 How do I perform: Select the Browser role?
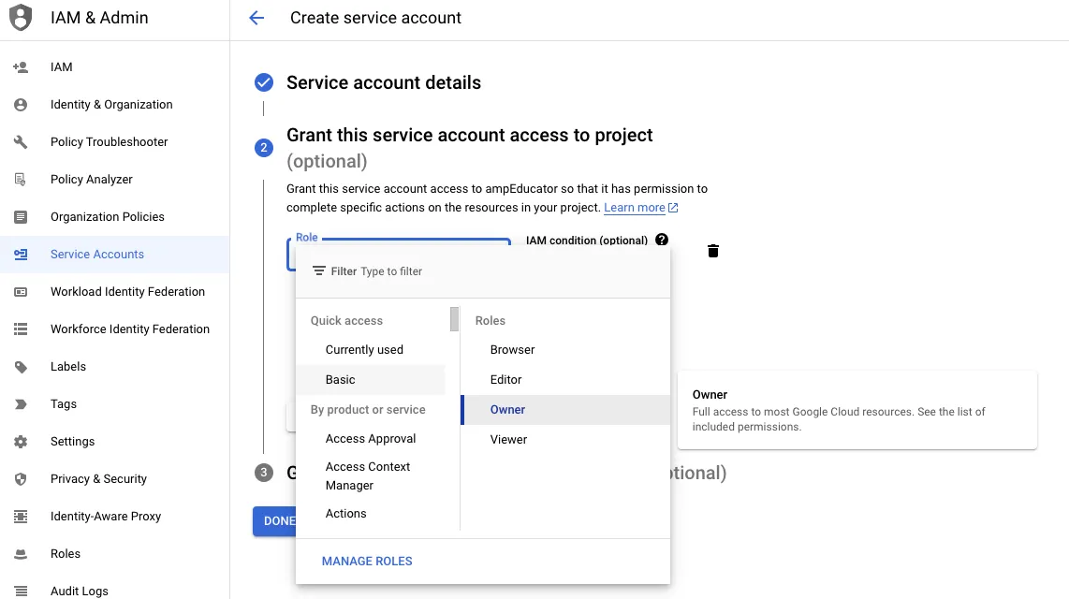tap(566, 350)
